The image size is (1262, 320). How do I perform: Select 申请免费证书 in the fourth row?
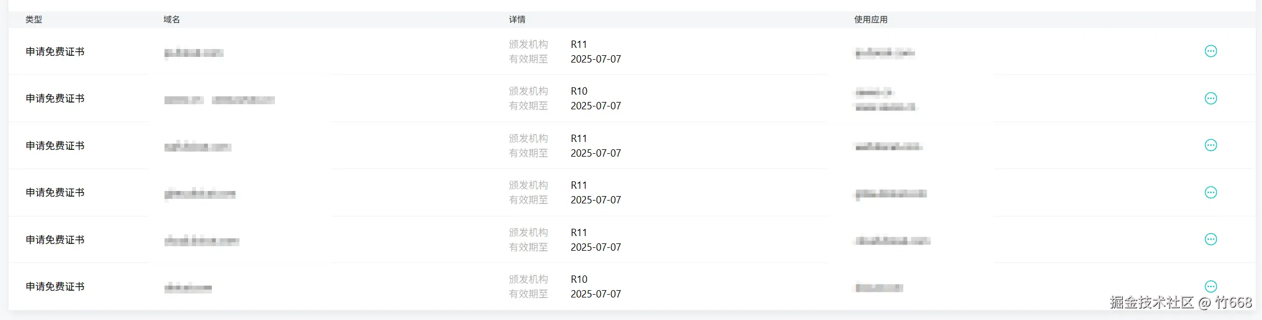(55, 193)
